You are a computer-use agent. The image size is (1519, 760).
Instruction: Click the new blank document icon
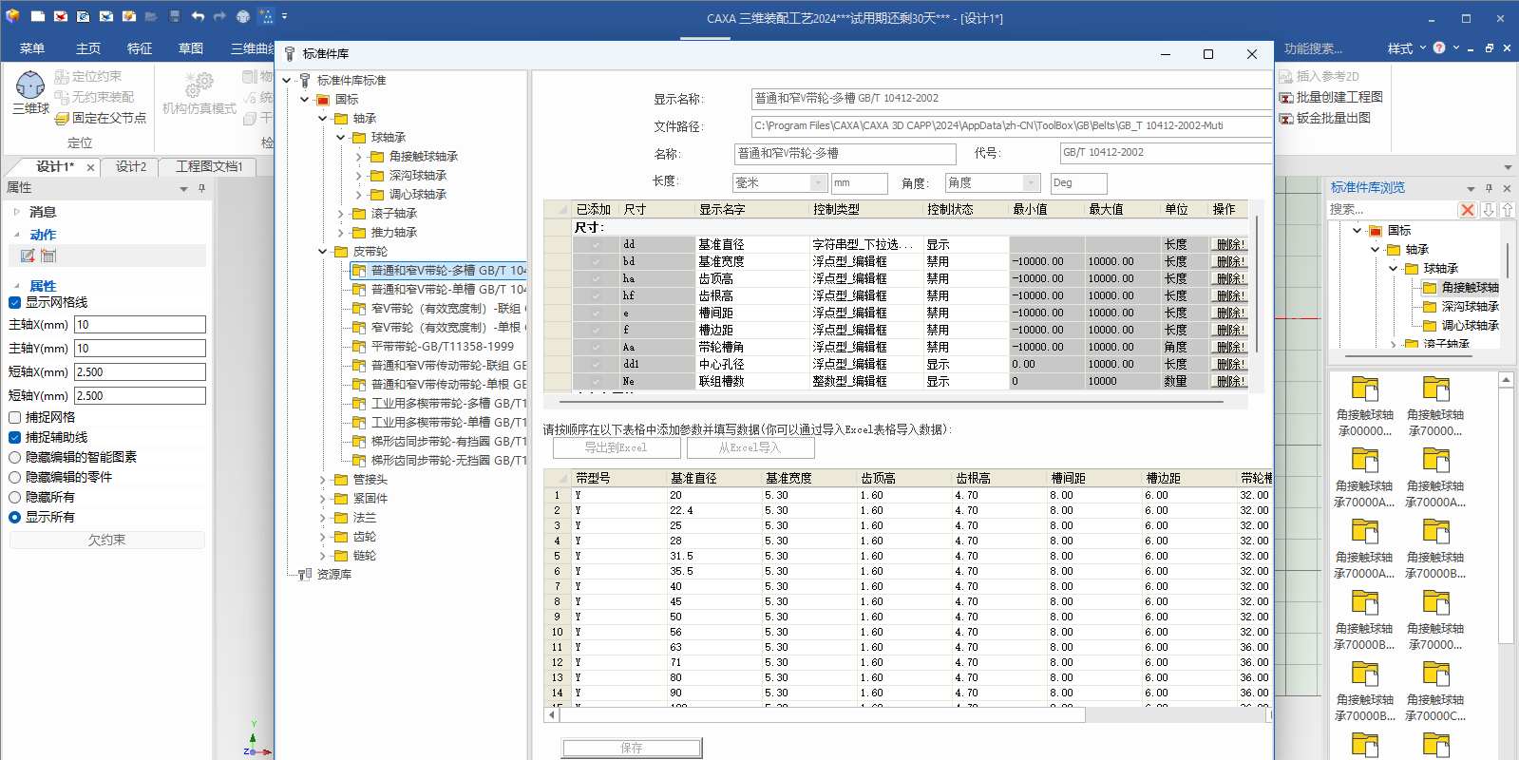tap(38, 16)
